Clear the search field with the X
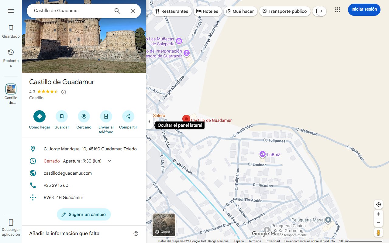 (x=133, y=11)
